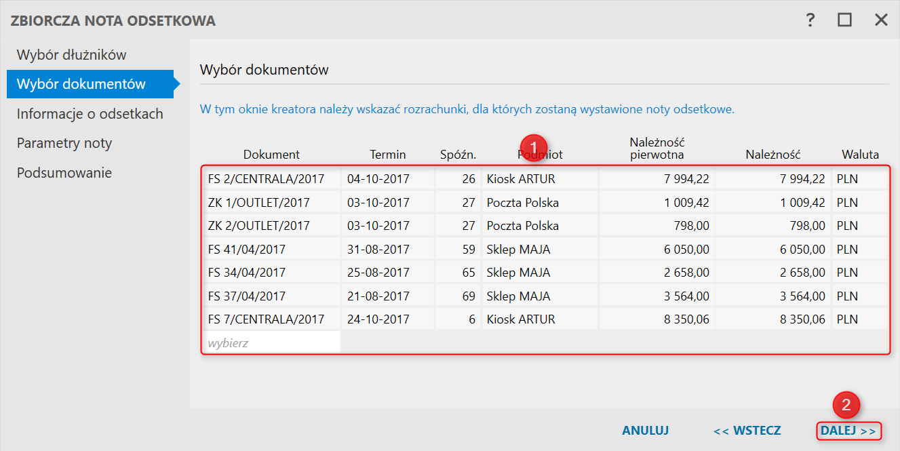Select row FS 2/CENTRALA/2017
900x451 pixels.
pyautogui.click(x=266, y=180)
